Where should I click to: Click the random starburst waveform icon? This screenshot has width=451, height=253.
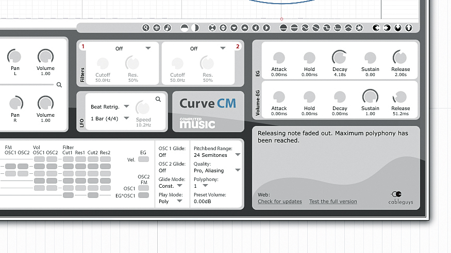pos(359,28)
